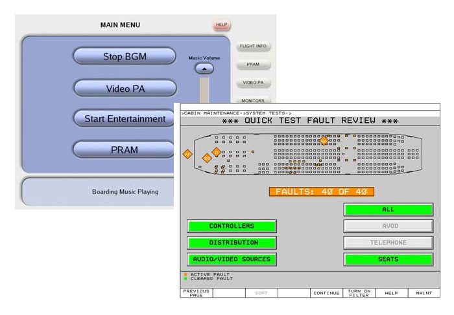Click the Music Volume slider track
The height and width of the screenshot is (315, 454).
(204, 89)
